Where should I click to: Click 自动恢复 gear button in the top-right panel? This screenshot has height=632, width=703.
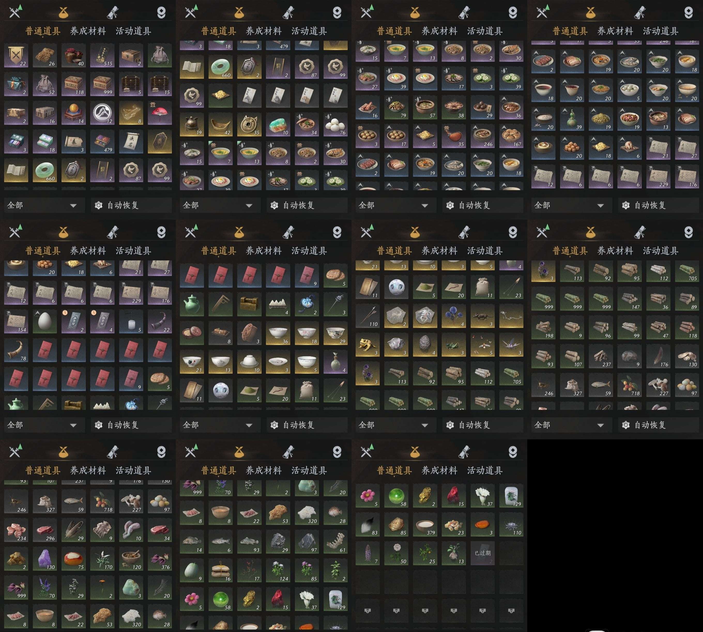point(659,205)
